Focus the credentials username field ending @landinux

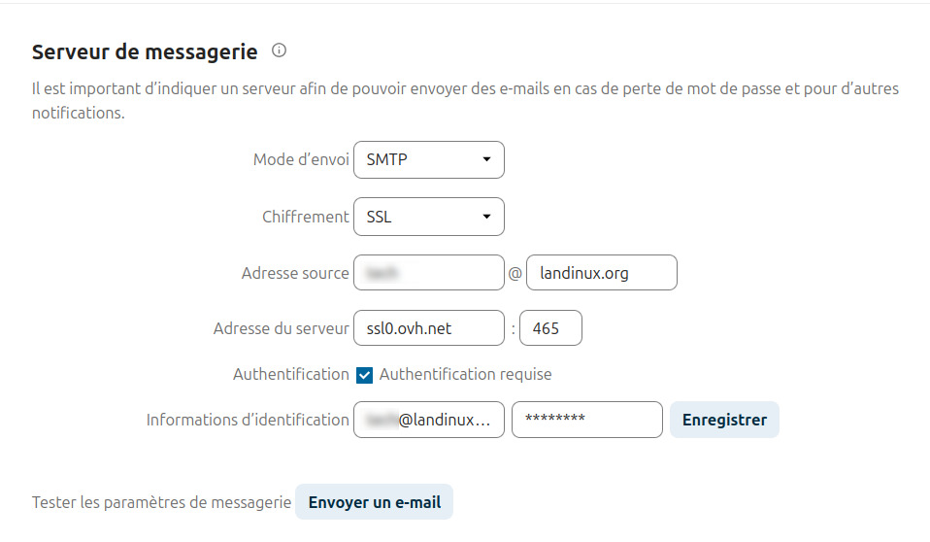(429, 420)
